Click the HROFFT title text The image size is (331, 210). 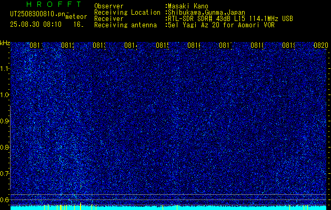(54, 4)
